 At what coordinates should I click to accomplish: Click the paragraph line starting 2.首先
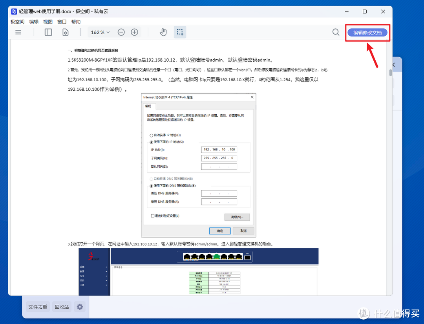coord(197,70)
